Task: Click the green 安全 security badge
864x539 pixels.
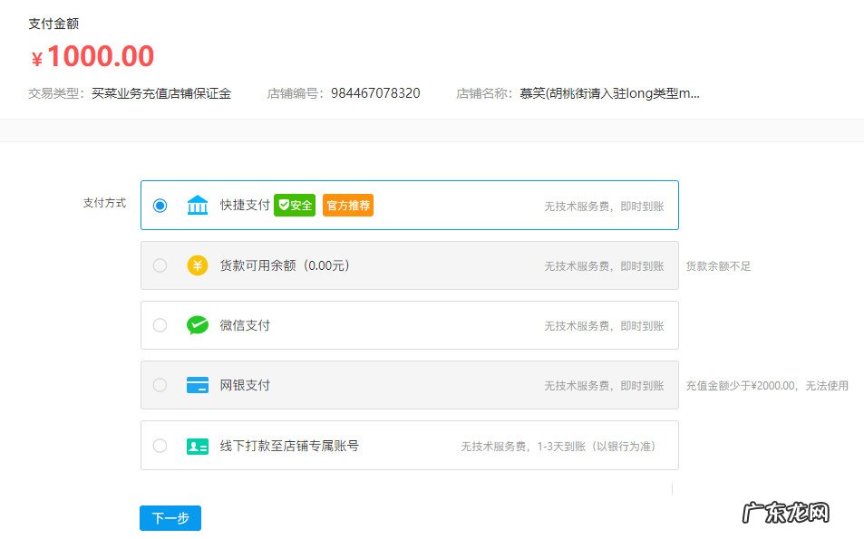Action: click(x=296, y=205)
